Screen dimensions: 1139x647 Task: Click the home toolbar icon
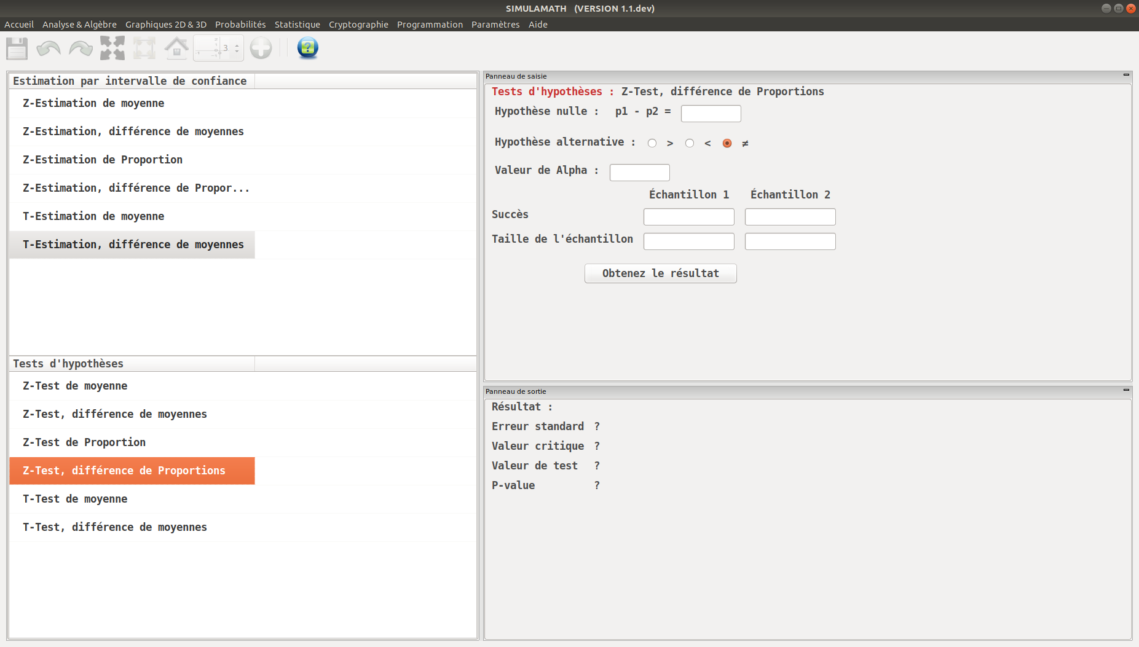176,48
